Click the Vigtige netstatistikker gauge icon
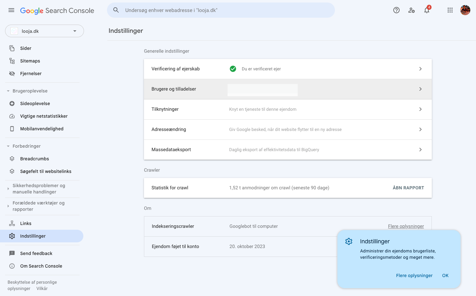This screenshot has height=296, width=476. point(12,116)
